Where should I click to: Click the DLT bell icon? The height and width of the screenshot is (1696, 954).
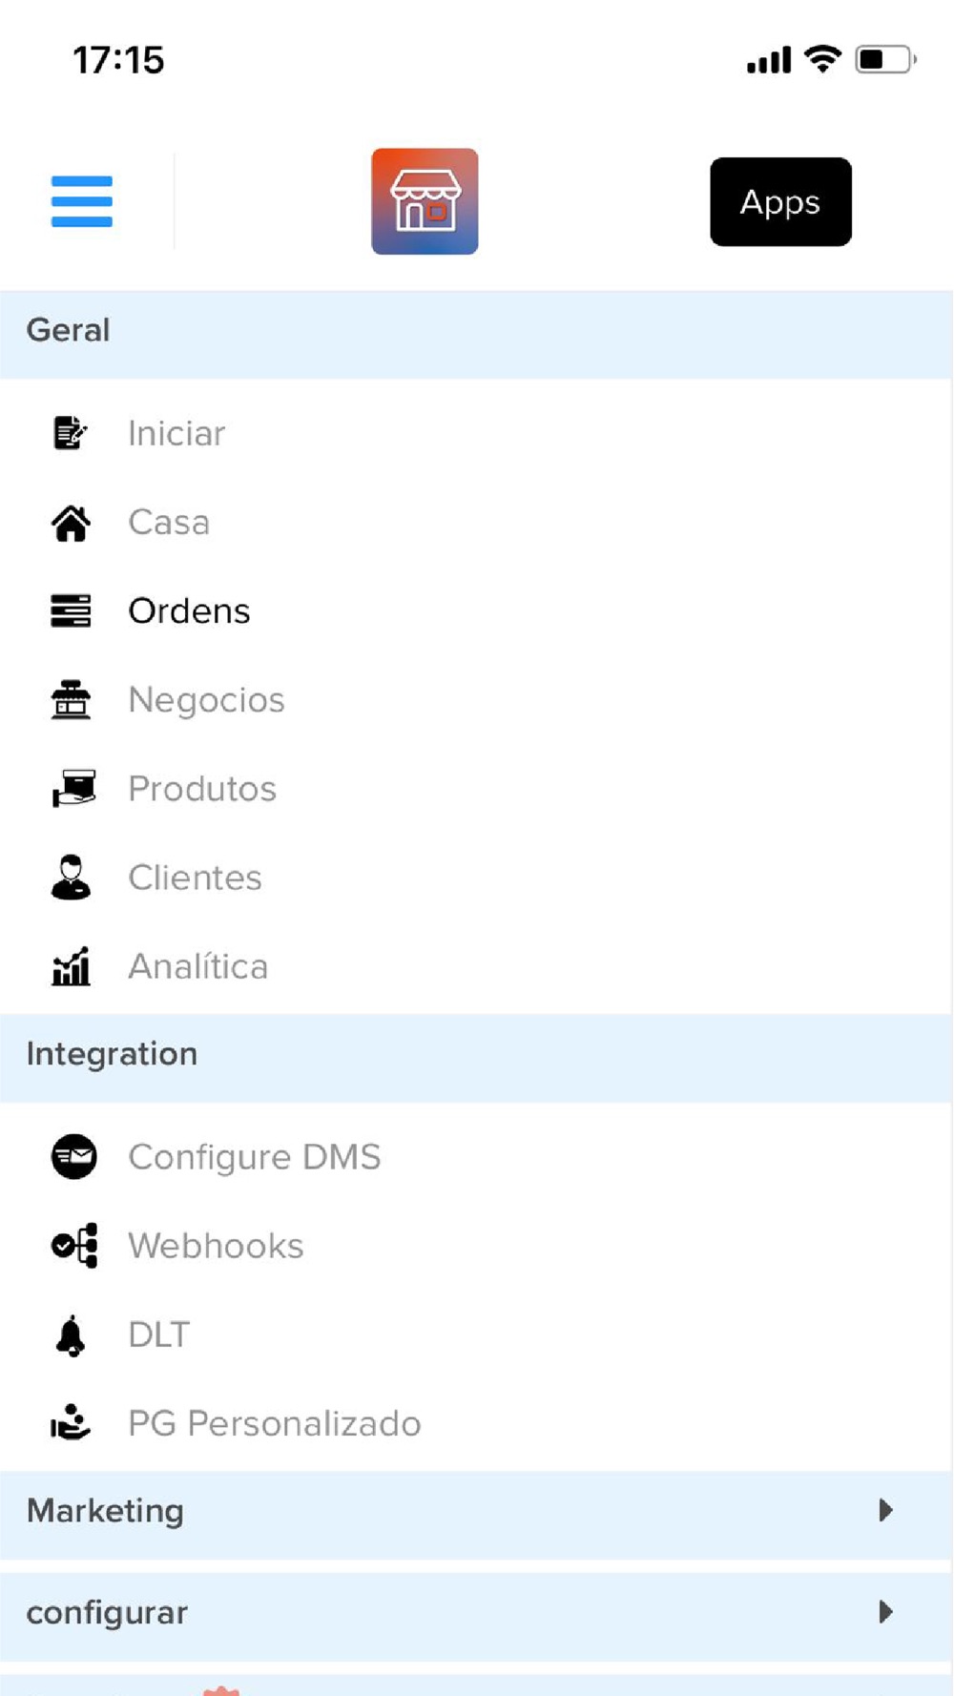[x=71, y=1334]
